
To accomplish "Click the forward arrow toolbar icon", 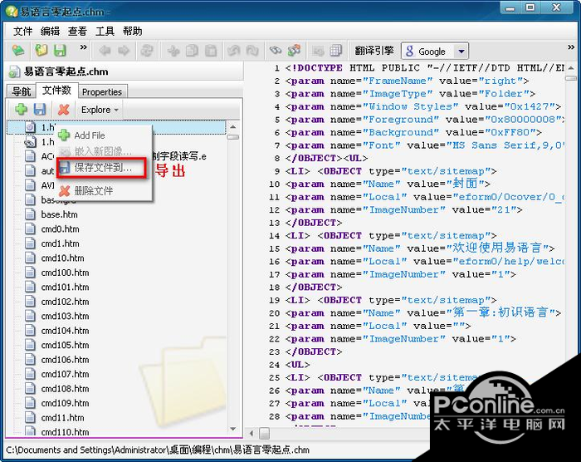I will click(124, 51).
